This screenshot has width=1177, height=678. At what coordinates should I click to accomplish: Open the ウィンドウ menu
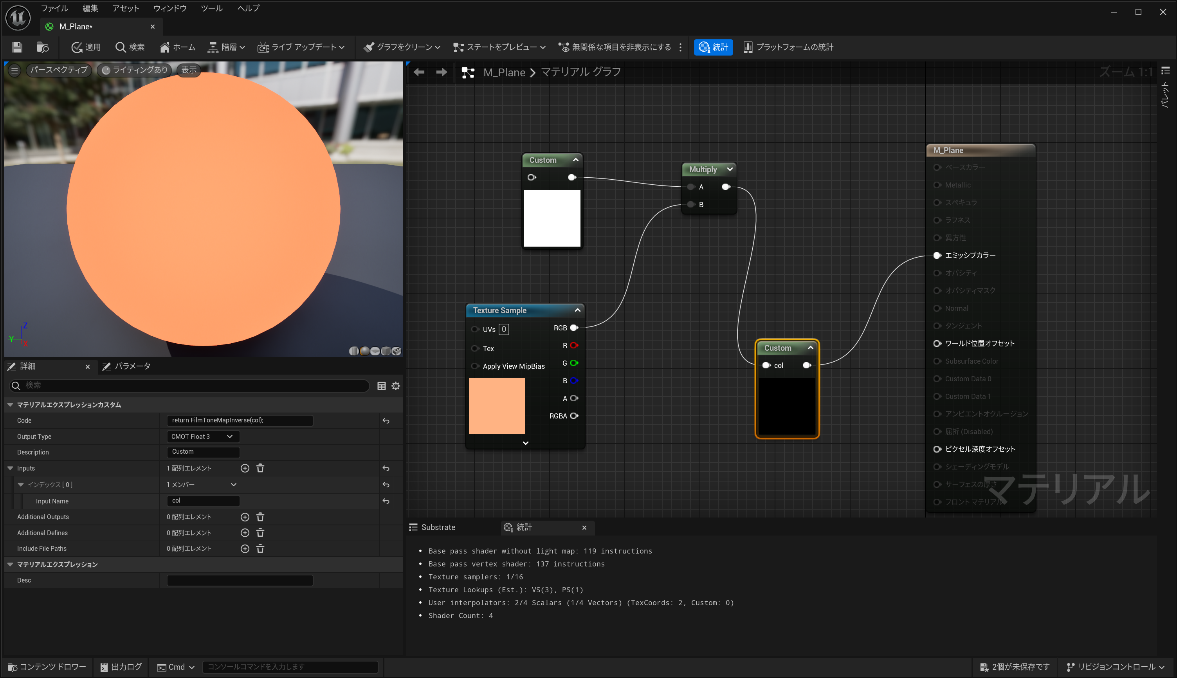point(169,8)
